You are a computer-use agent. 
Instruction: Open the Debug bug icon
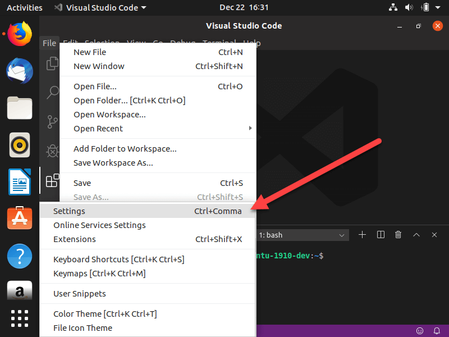52,151
